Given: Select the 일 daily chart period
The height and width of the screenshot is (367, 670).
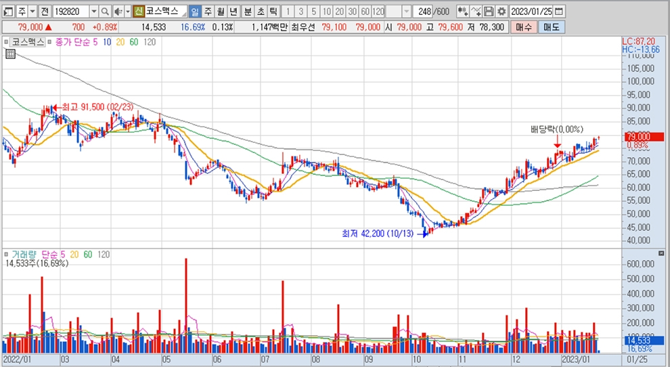Looking at the screenshot, I should (x=195, y=11).
